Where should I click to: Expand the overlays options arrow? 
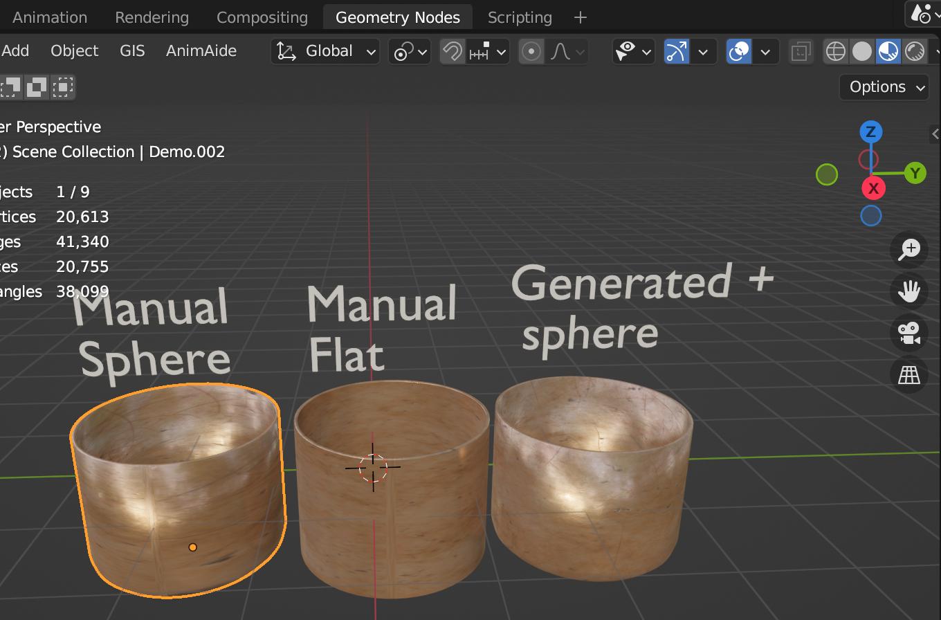[765, 51]
